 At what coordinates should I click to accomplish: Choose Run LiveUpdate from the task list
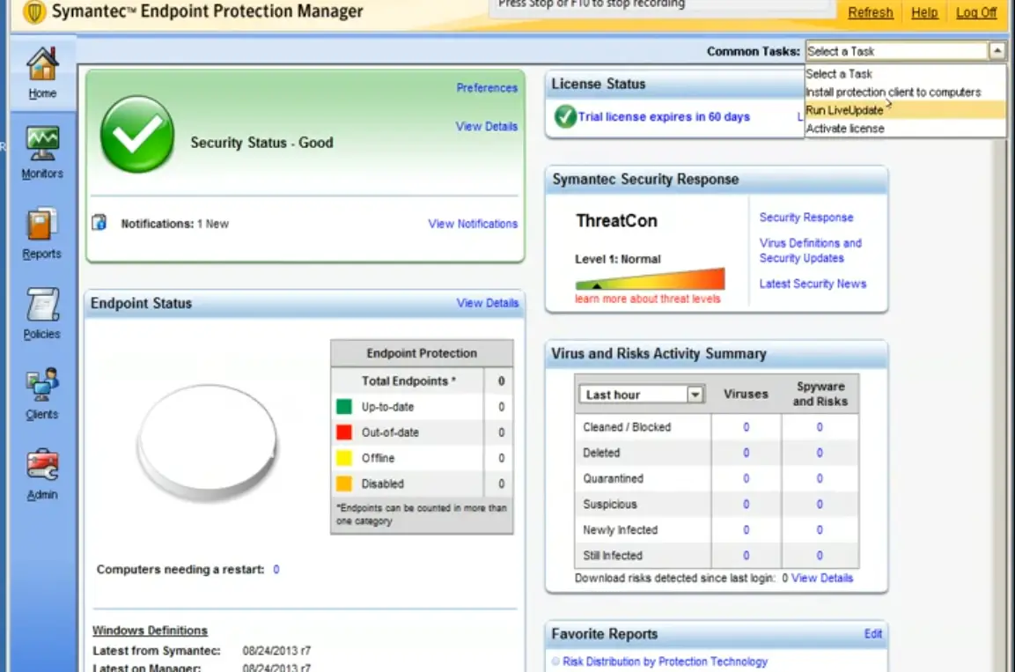[905, 110]
